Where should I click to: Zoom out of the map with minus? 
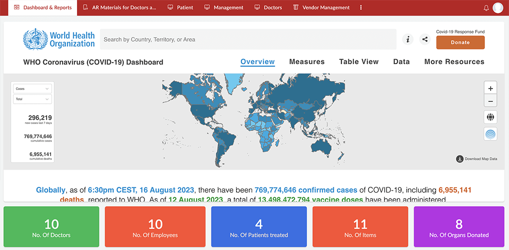click(491, 101)
